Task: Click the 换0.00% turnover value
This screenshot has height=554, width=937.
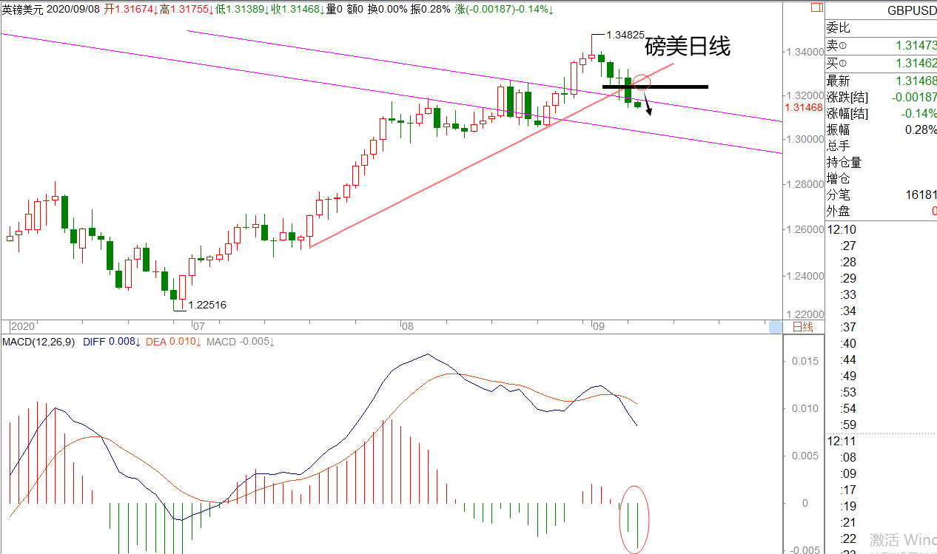Action: click(387, 10)
